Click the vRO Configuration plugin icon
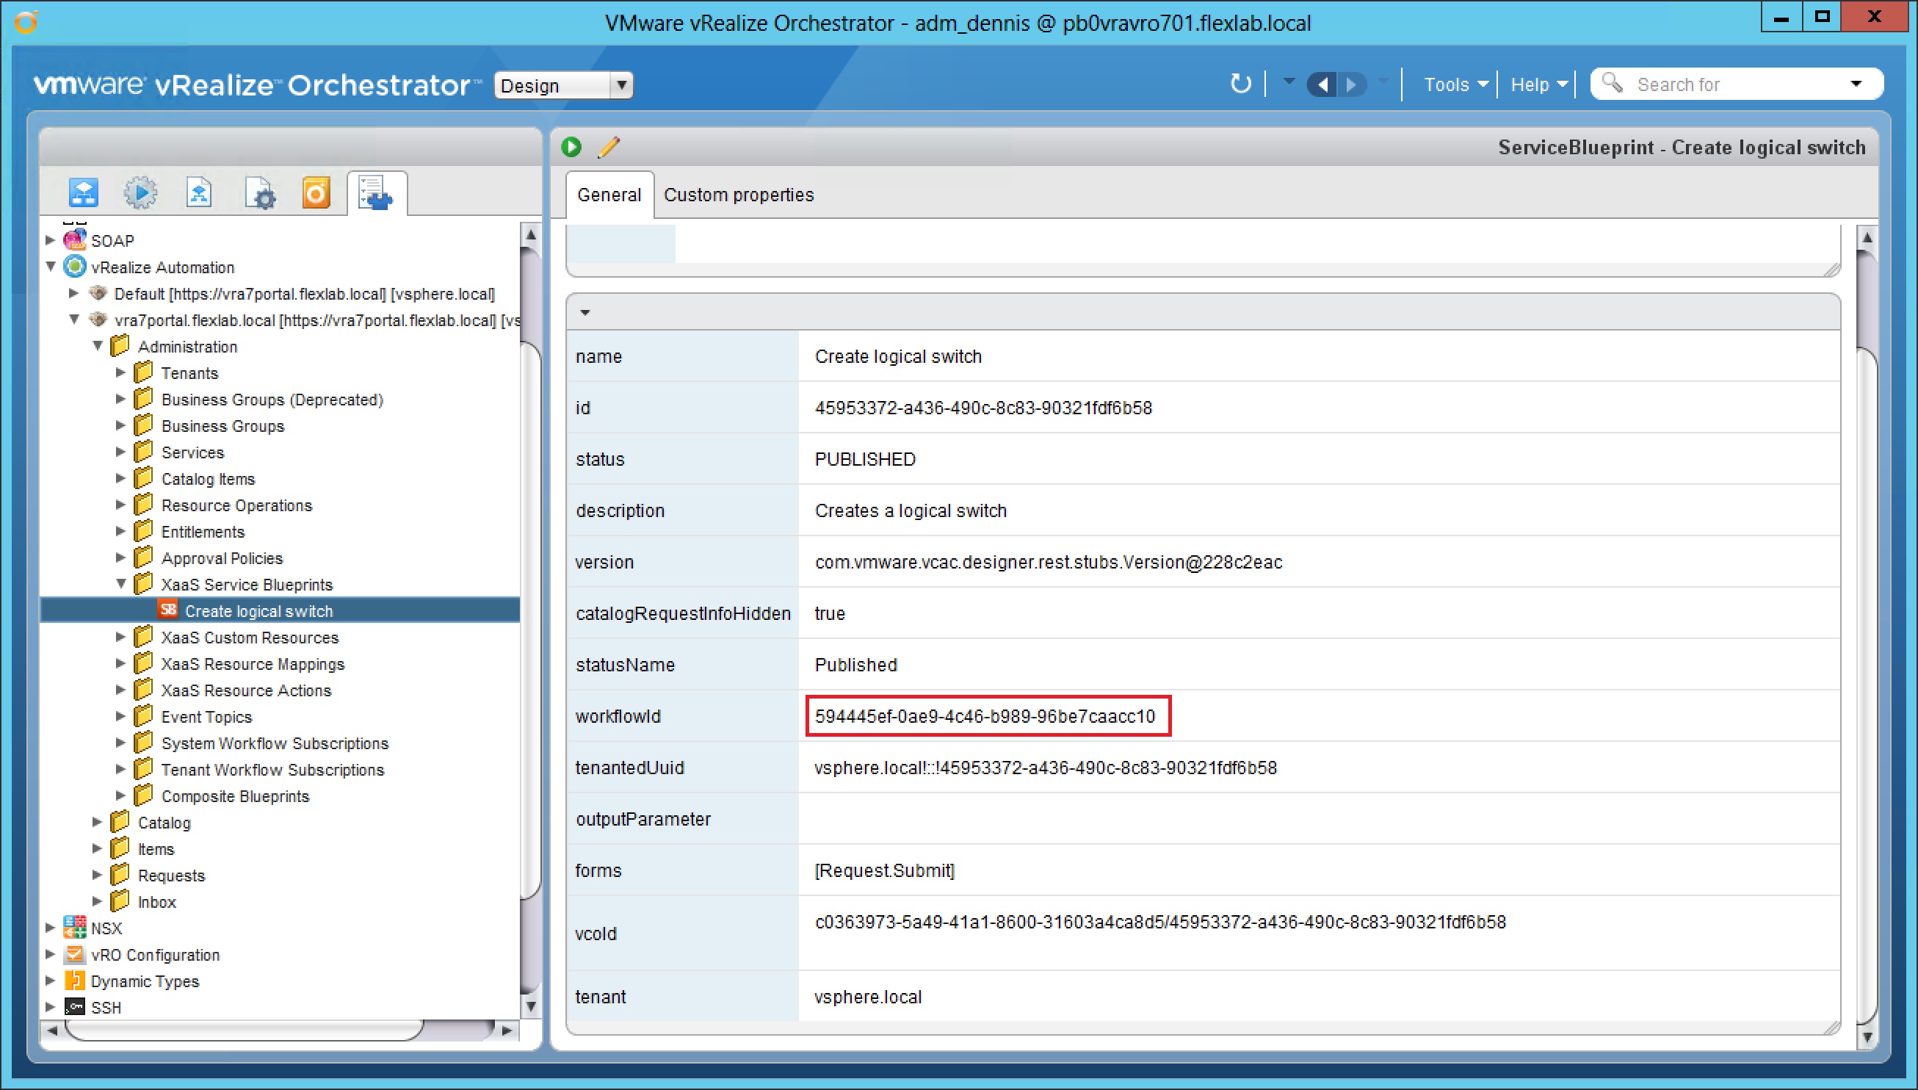Image resolution: width=1918 pixels, height=1090 pixels. tap(75, 955)
